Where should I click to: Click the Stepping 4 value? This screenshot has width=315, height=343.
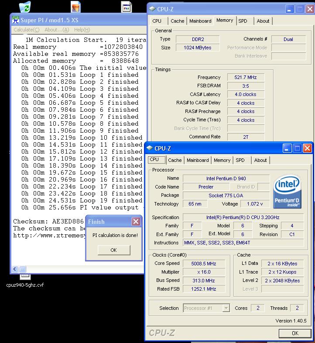[x=292, y=226]
